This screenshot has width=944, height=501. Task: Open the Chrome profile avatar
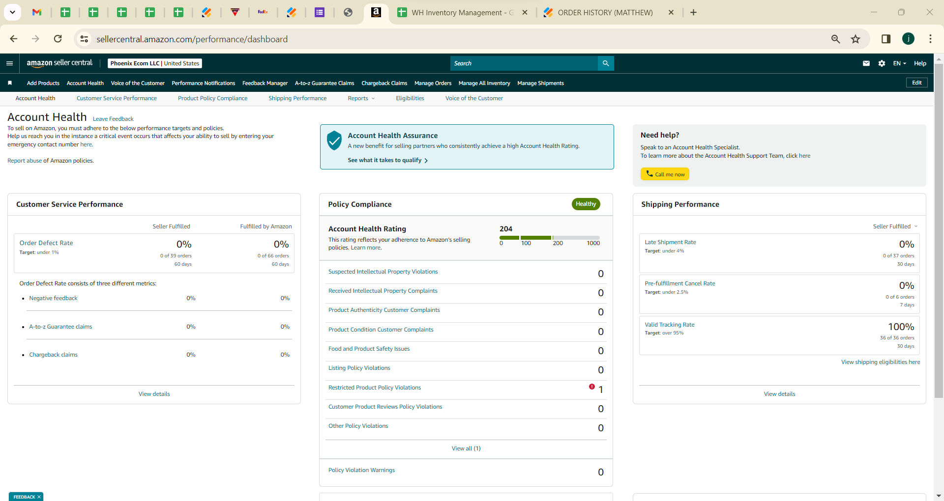click(x=908, y=39)
